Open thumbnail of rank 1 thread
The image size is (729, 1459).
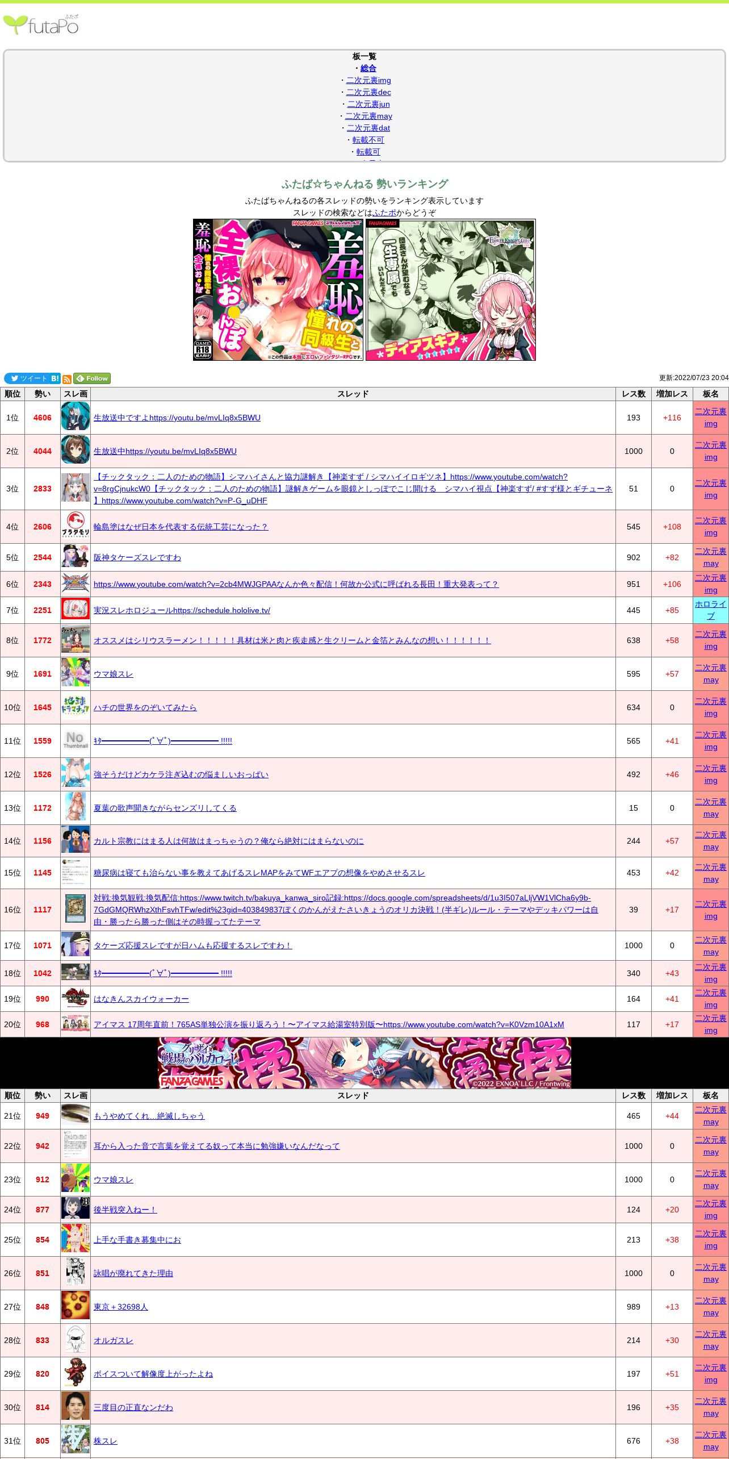point(76,417)
